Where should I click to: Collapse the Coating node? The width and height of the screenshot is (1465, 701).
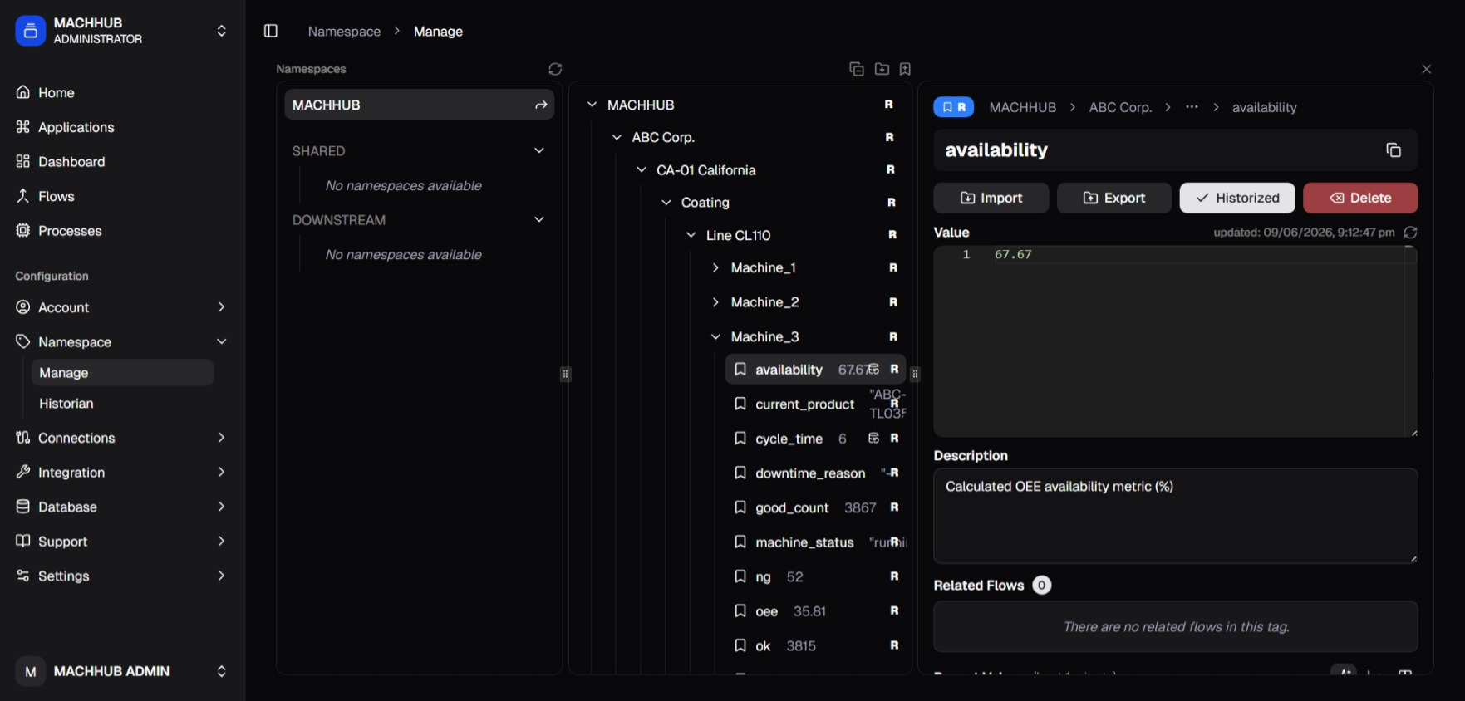(x=666, y=203)
